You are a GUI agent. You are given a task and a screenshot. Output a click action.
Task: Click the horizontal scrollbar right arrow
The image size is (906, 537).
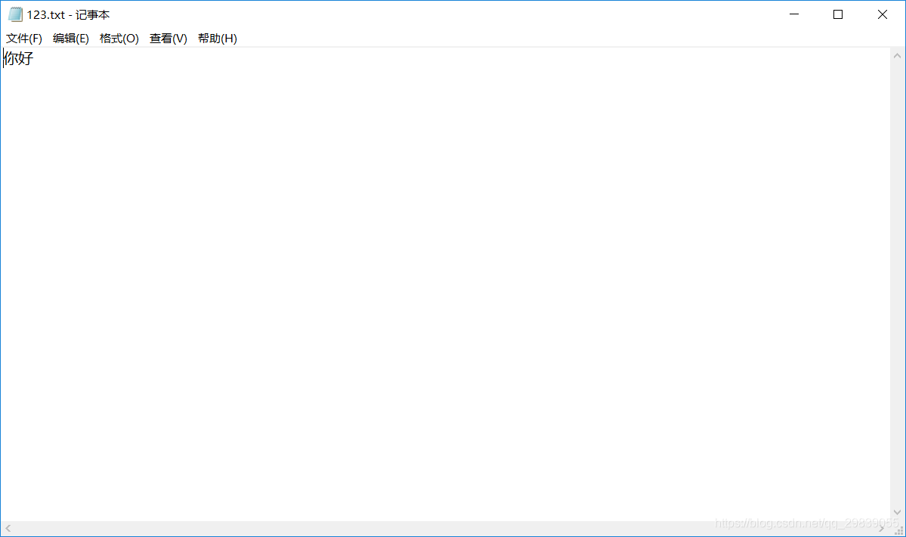pos(882,529)
